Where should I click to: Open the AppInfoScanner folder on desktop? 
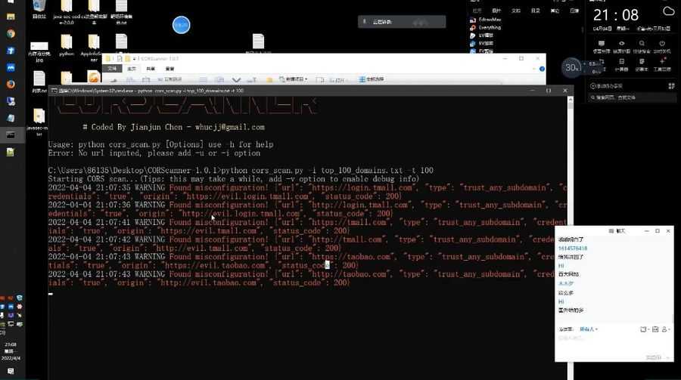coord(94,47)
